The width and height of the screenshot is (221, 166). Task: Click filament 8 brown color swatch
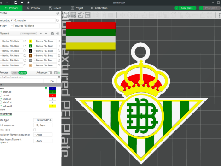tap(30, 55)
